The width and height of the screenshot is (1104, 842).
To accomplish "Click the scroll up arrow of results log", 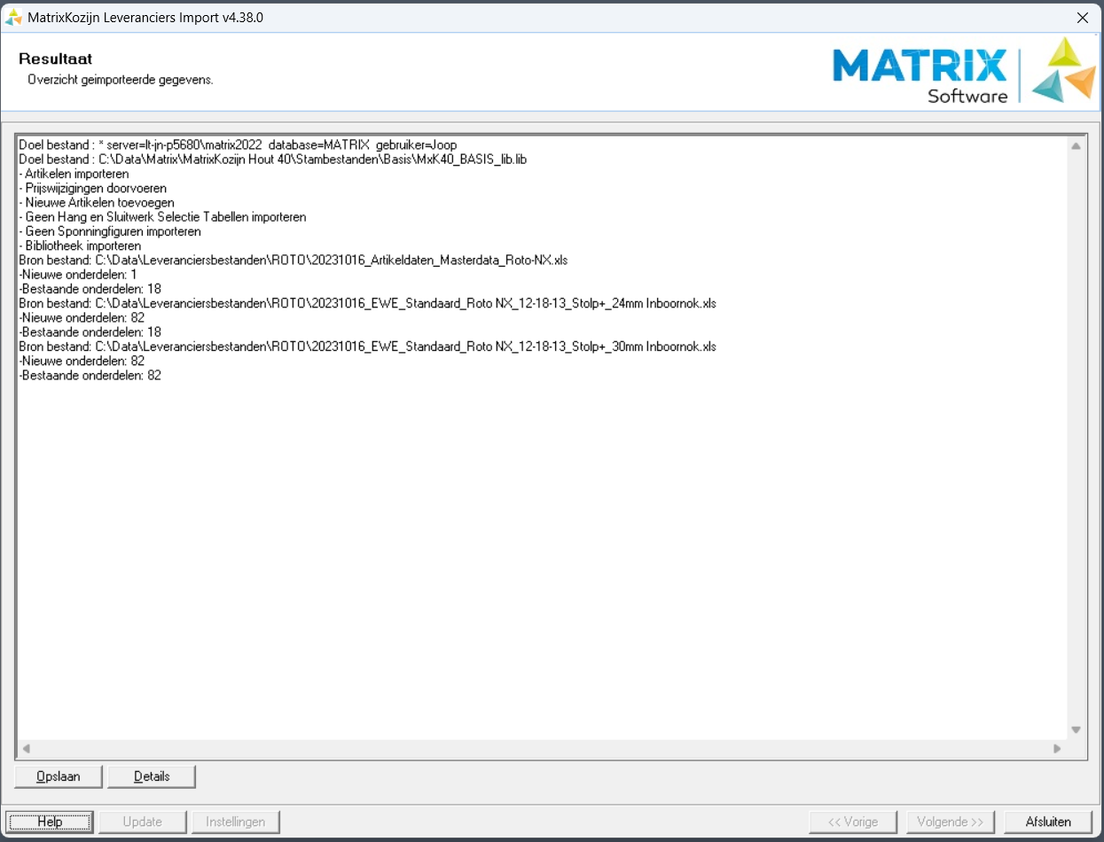I will tap(1076, 146).
